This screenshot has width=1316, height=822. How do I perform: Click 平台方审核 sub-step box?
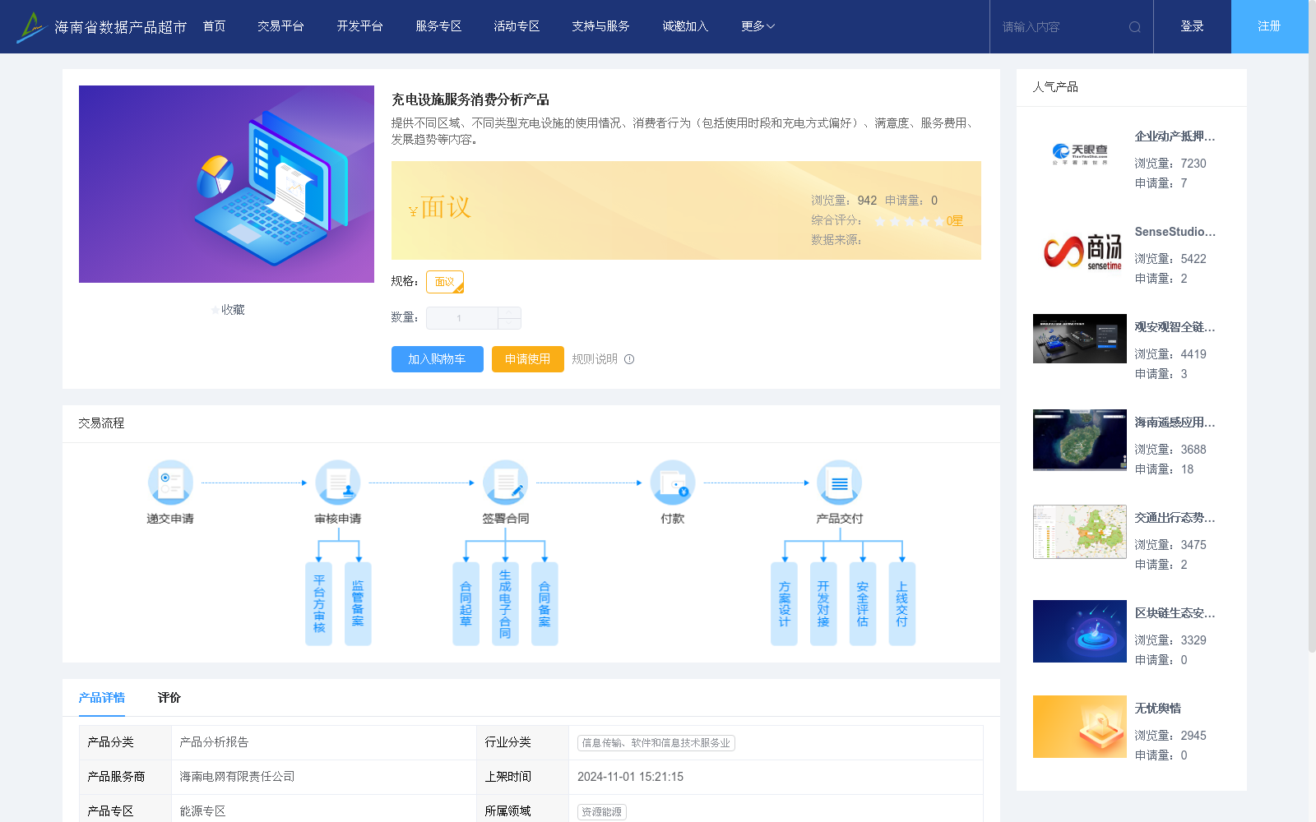pyautogui.click(x=319, y=604)
